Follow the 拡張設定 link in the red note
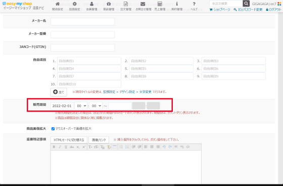The height and width of the screenshot is (186, 283). [x=109, y=92]
